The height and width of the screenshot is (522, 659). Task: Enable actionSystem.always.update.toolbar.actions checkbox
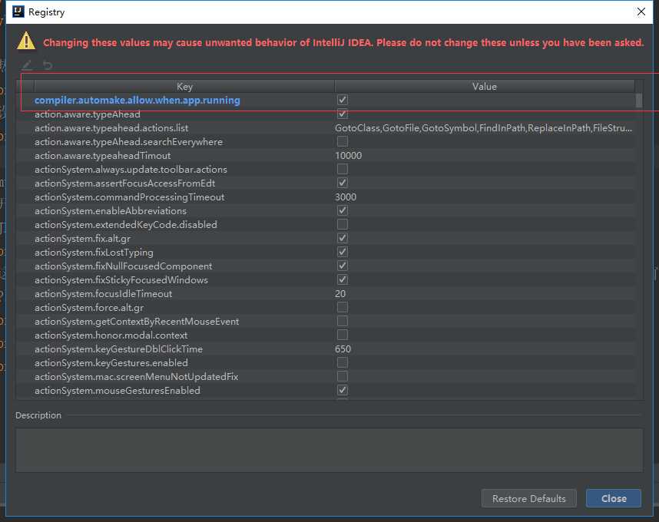[x=342, y=169]
